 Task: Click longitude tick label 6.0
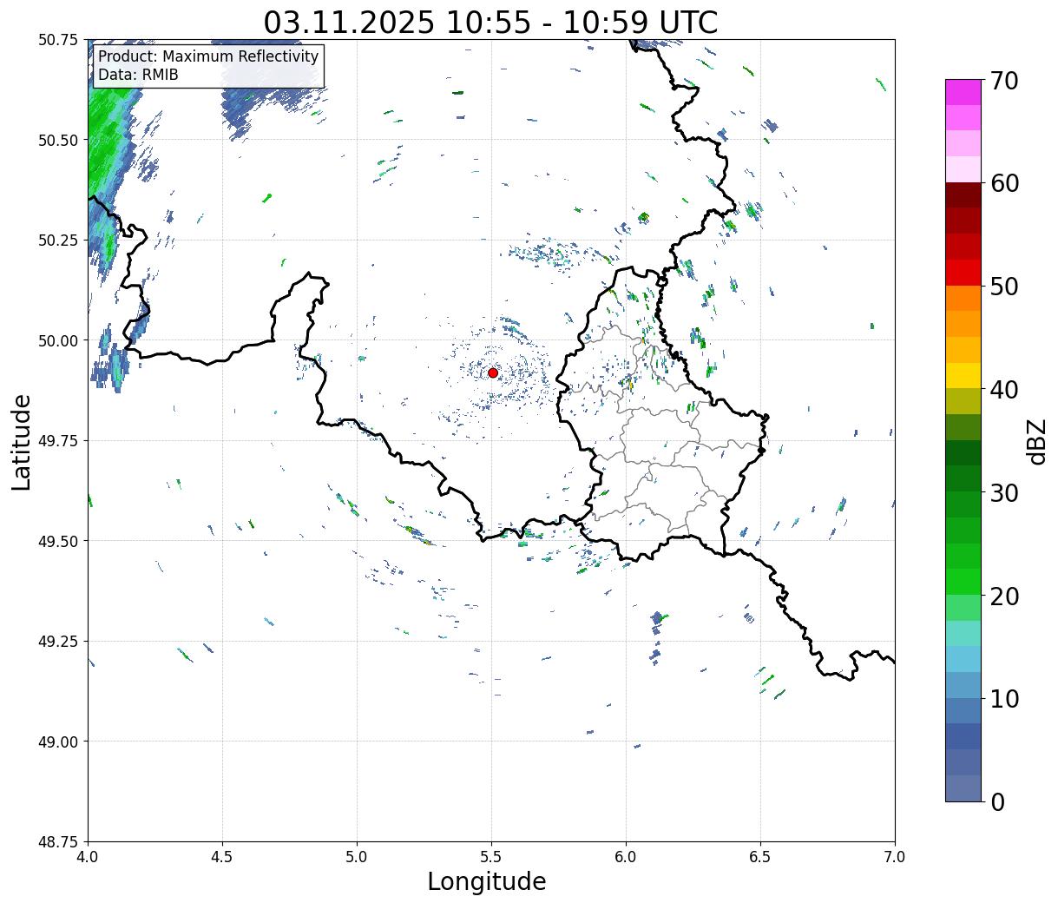tap(626, 856)
